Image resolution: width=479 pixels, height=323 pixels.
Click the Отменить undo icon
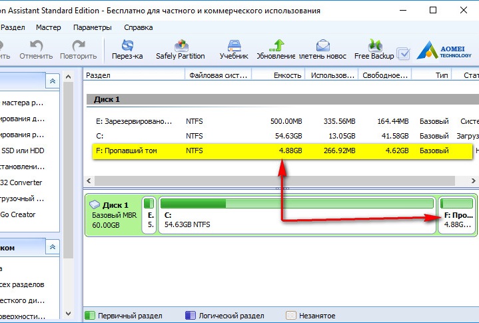point(37,45)
